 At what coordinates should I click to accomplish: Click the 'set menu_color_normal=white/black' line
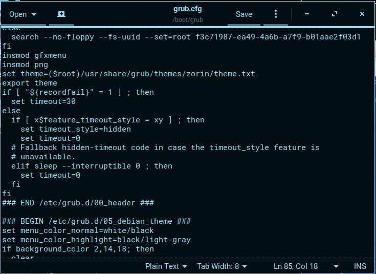[x=78, y=230]
